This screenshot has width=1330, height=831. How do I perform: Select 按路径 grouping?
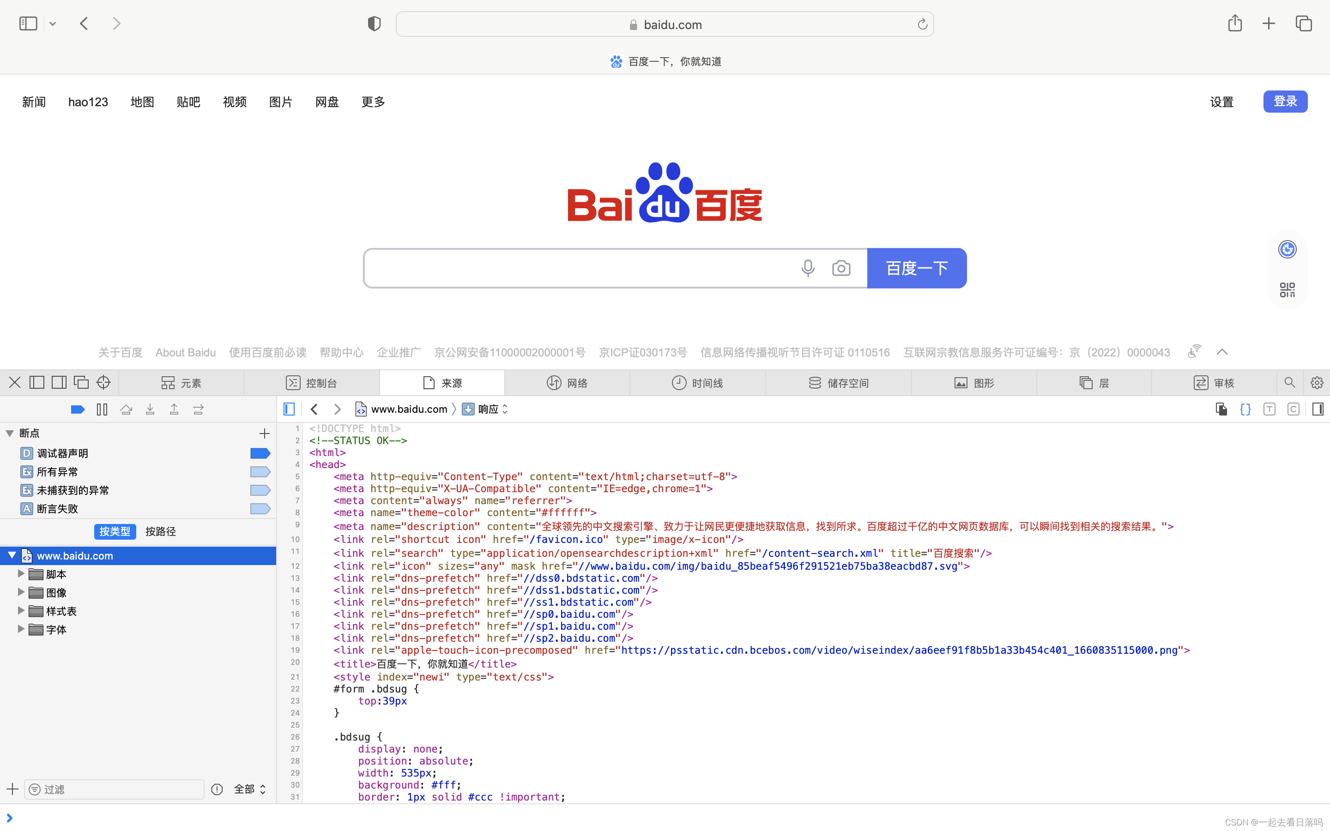pyautogui.click(x=161, y=531)
